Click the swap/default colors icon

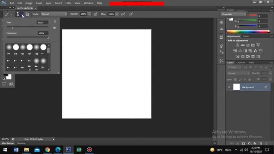[x=4, y=79]
